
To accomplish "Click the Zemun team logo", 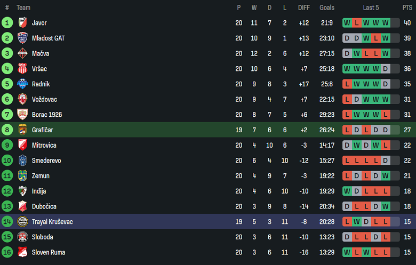I will [22, 175].
